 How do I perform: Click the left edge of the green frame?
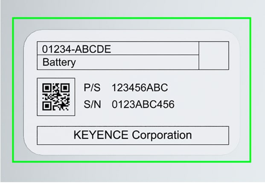coord(13,89)
